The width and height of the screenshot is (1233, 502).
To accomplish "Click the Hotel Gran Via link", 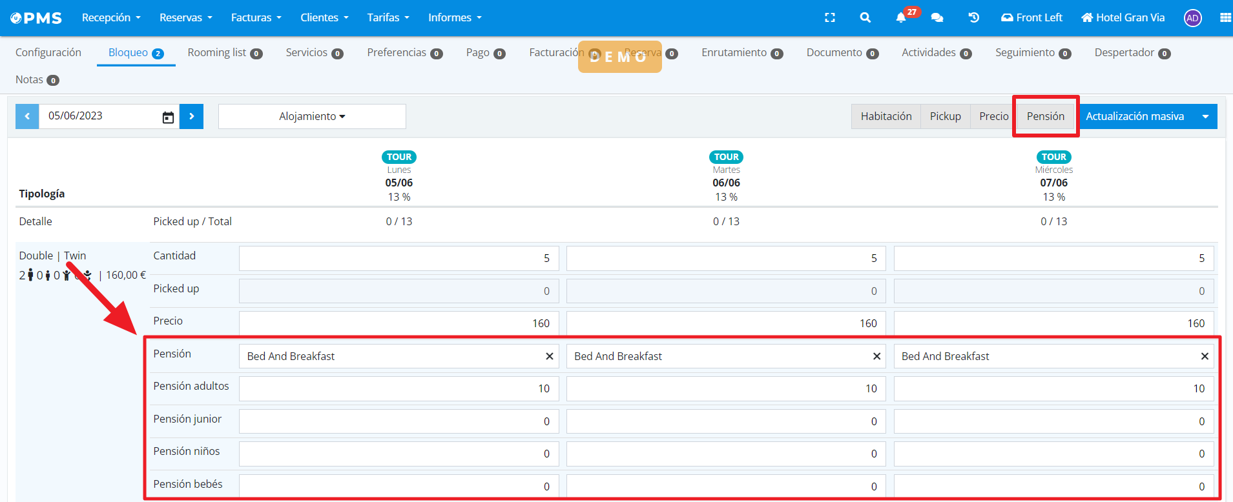I will point(1123,18).
